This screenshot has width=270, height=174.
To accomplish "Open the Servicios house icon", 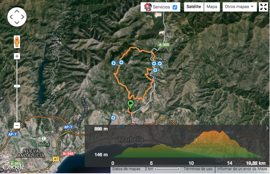I will [148, 7].
